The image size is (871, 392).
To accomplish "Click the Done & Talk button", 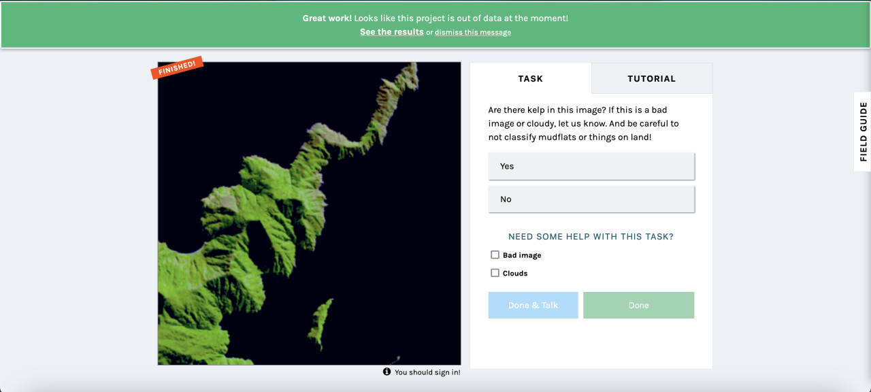I will click(x=533, y=305).
